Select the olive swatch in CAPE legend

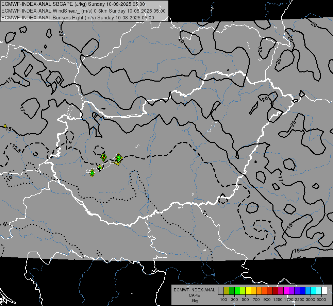(227, 291)
